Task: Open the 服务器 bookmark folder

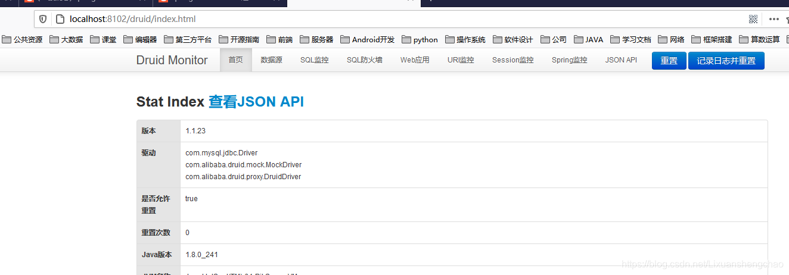Action: coord(316,40)
